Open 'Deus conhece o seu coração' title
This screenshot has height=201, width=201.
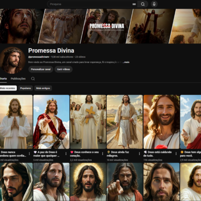coord(84,154)
